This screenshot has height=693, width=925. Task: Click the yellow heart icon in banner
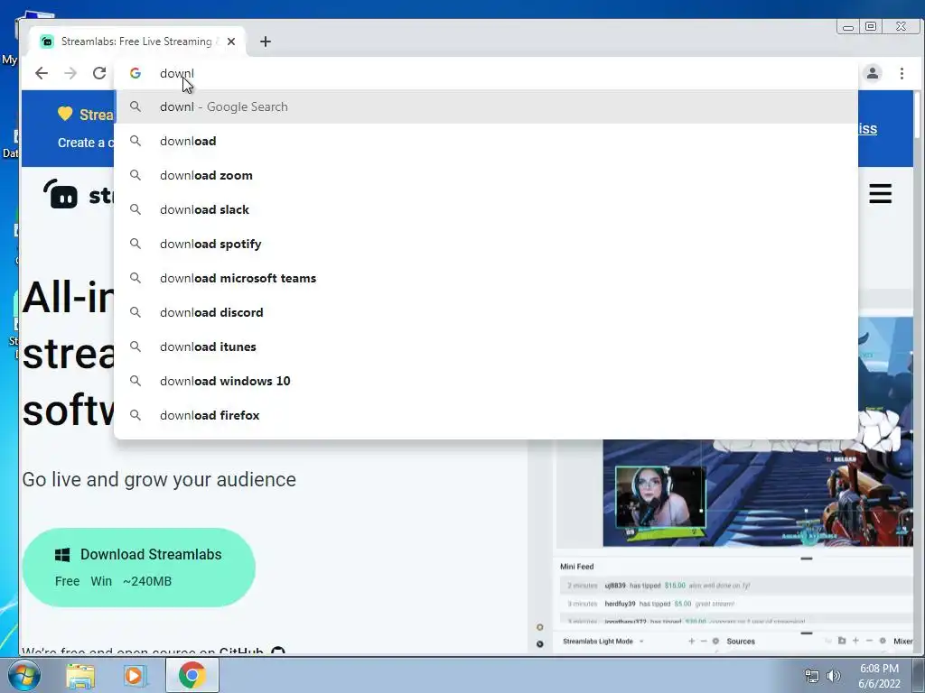[65, 114]
